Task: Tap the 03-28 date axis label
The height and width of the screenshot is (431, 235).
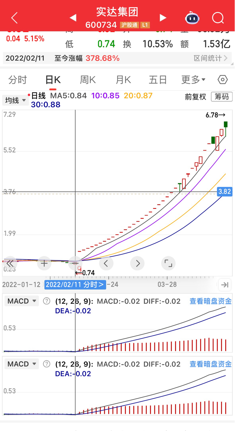Action: 167,284
